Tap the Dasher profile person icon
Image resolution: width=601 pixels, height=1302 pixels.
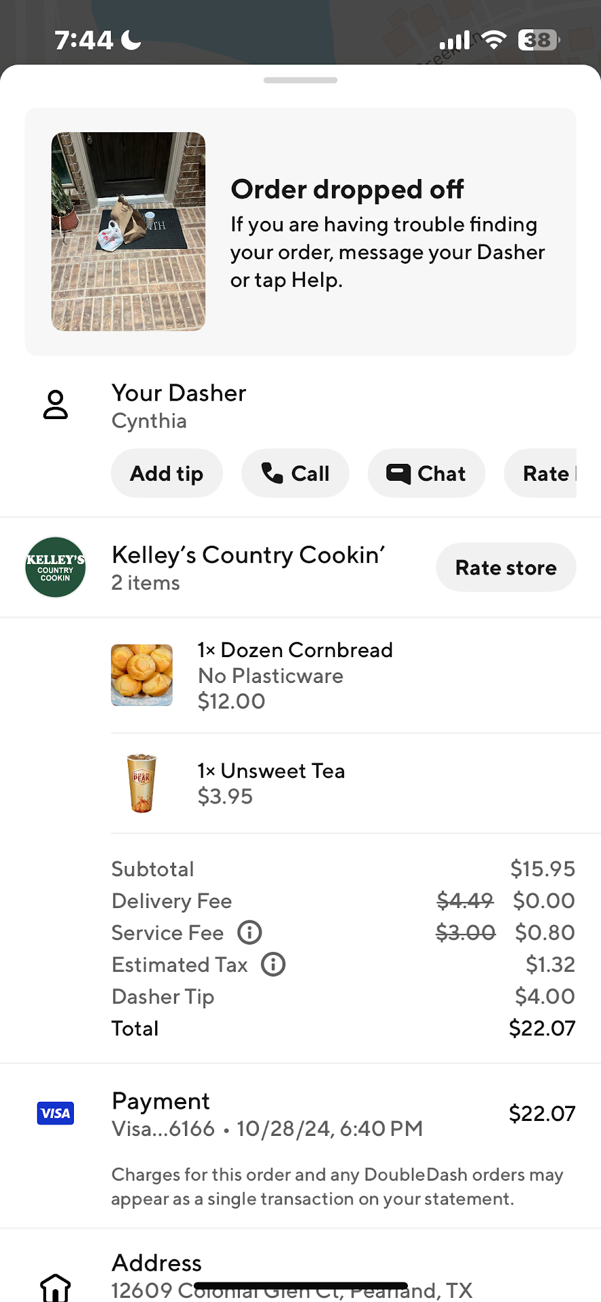(x=56, y=405)
